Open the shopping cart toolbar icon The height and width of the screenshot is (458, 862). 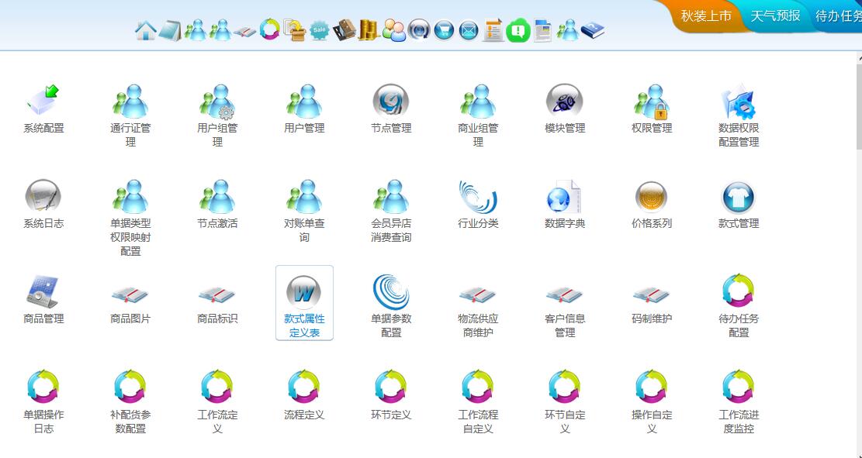pos(444,30)
